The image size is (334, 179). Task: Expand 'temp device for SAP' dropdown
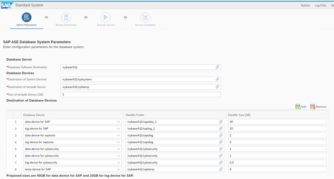click(118, 169)
